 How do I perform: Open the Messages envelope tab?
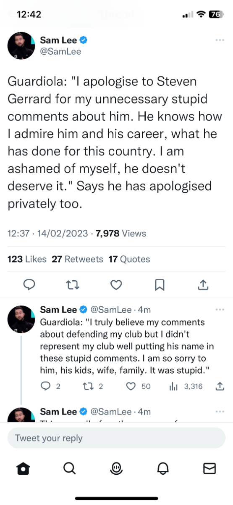(209, 468)
